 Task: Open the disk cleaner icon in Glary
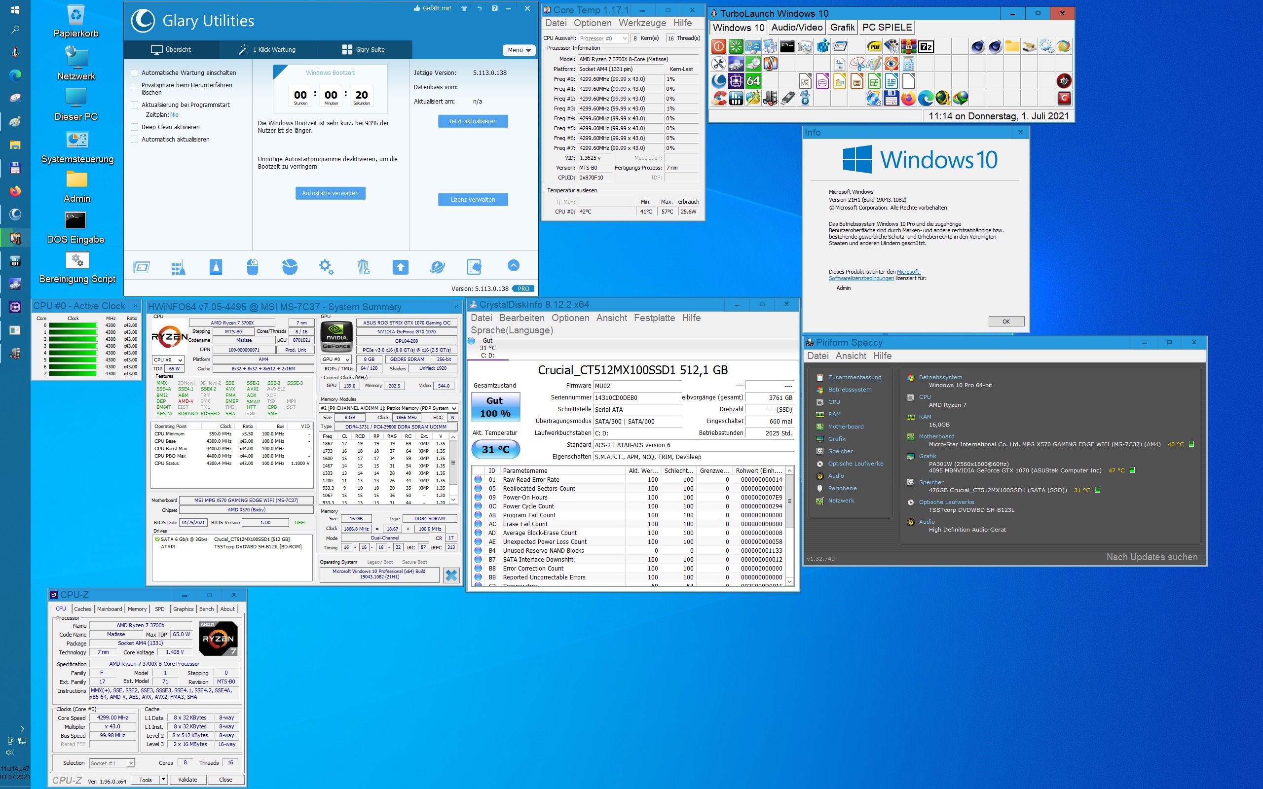216,267
